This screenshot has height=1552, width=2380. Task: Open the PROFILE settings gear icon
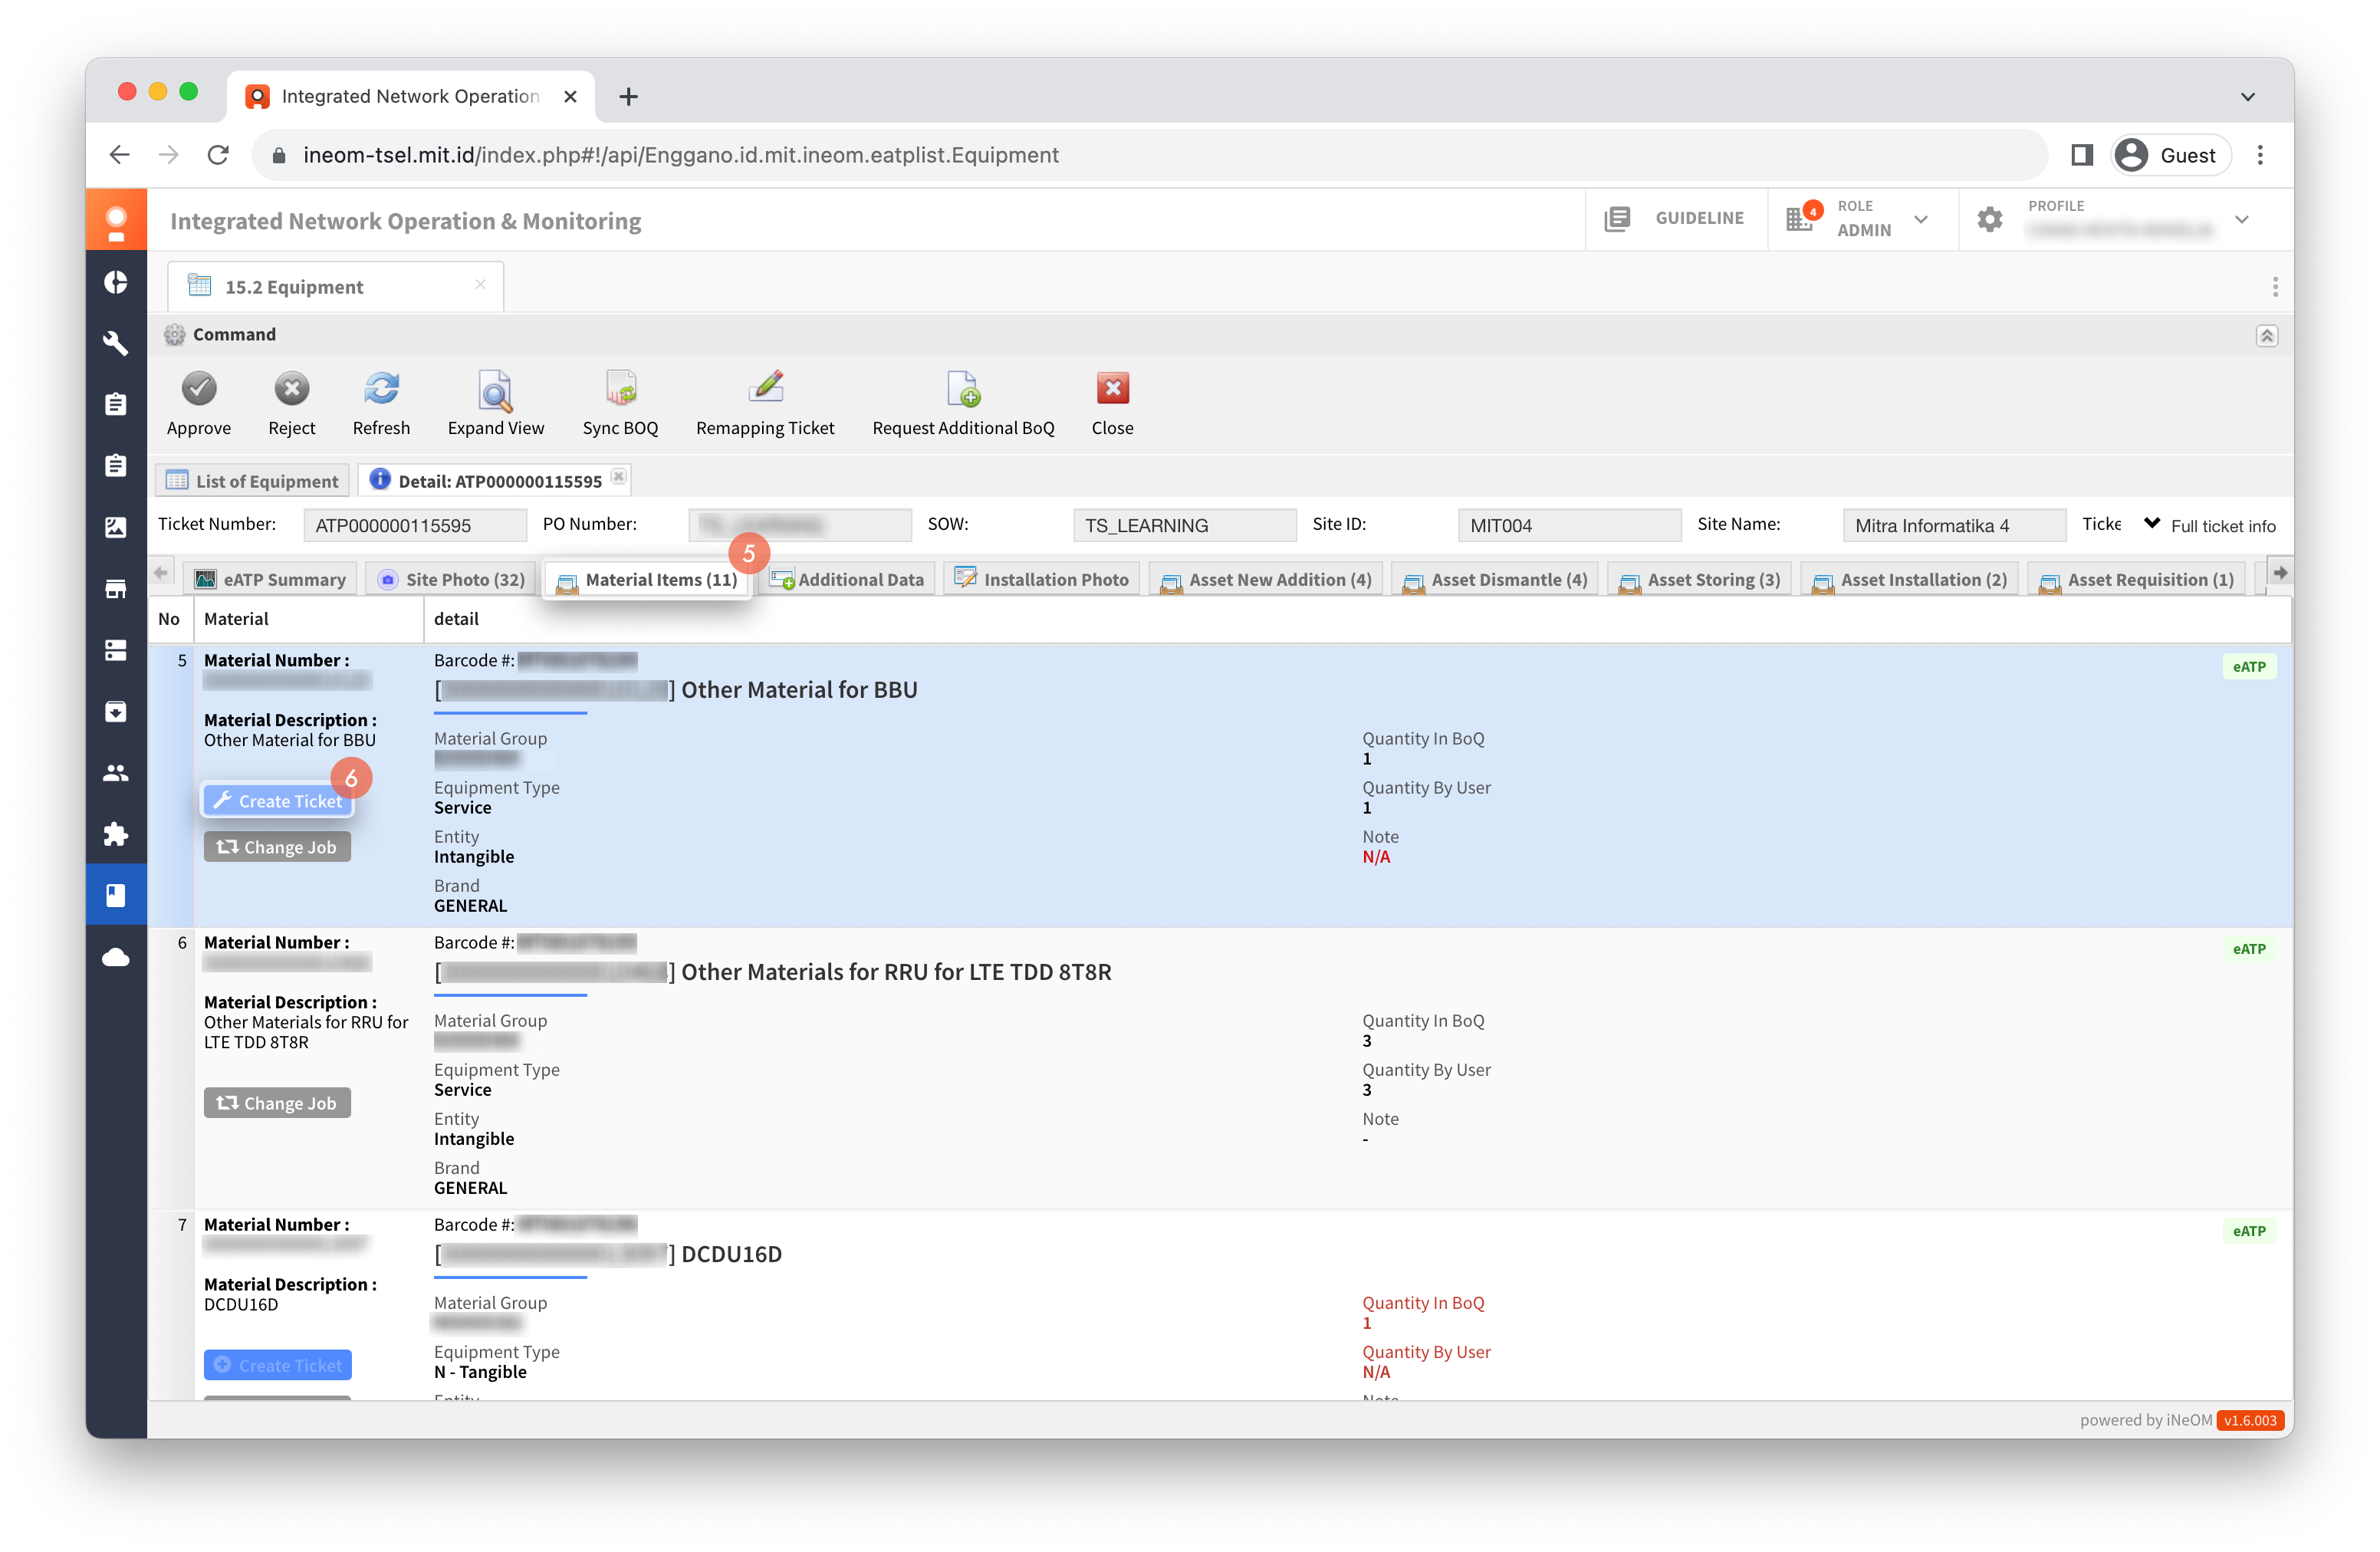click(1989, 219)
